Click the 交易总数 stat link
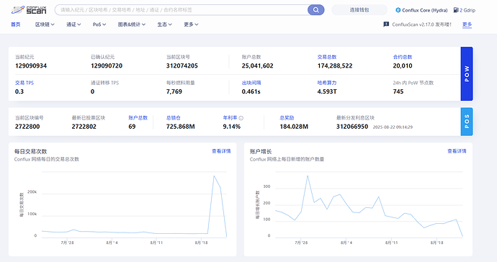This screenshot has width=497, height=262. pyautogui.click(x=327, y=57)
